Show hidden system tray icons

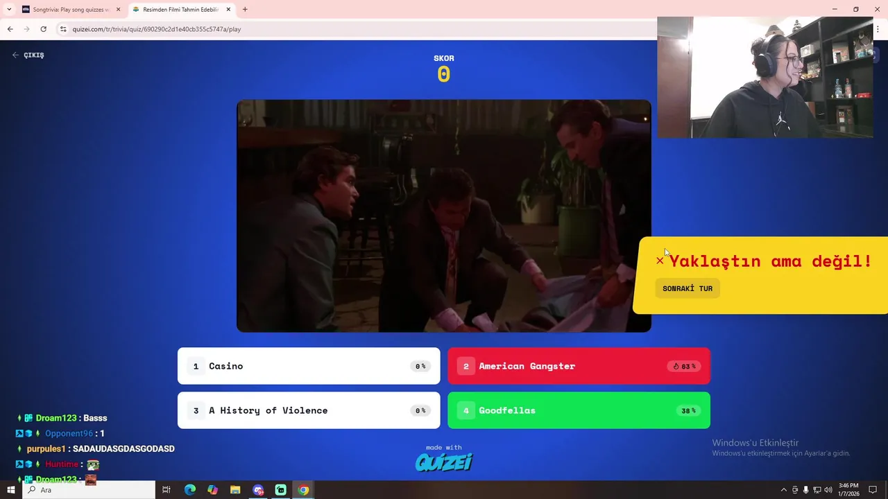(784, 490)
